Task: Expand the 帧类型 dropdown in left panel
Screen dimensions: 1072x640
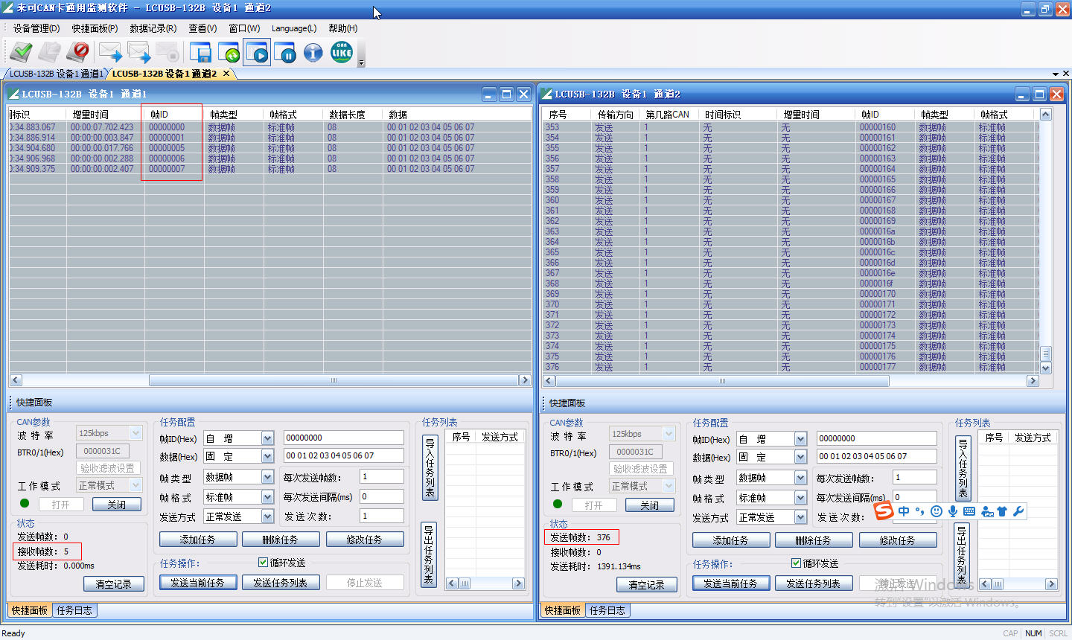Action: point(267,477)
